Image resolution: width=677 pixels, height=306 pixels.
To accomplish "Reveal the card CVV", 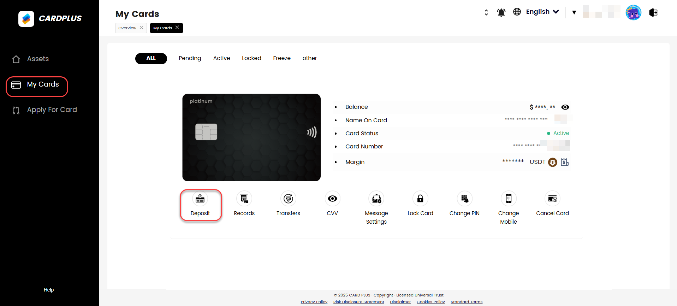I will coord(332,199).
